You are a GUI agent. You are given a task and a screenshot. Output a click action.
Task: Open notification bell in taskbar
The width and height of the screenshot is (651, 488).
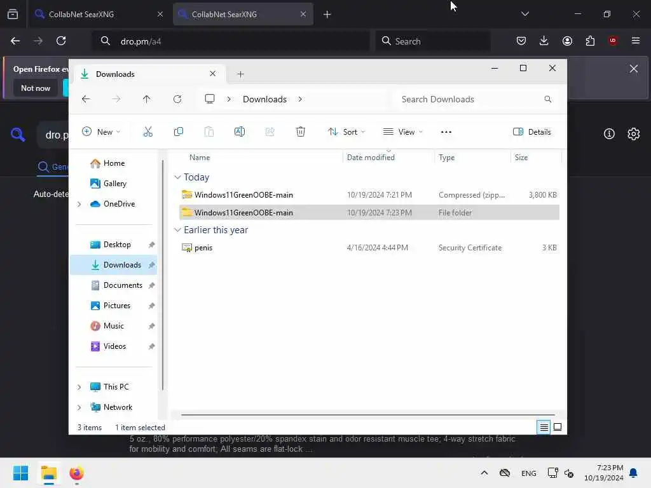[634, 473]
